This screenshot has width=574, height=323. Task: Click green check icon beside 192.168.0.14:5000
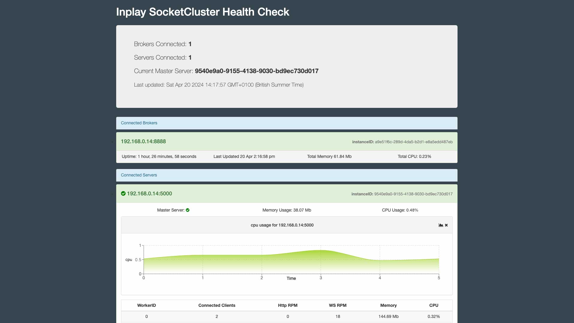point(123,194)
